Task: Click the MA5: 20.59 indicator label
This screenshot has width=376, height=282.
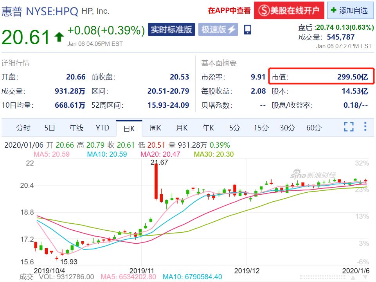Action: point(52,154)
